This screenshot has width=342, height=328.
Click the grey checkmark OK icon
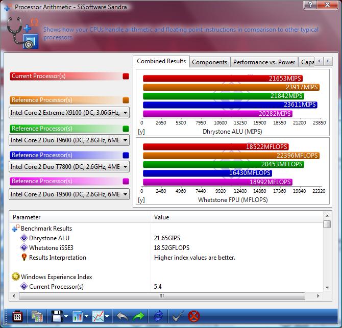178,316
